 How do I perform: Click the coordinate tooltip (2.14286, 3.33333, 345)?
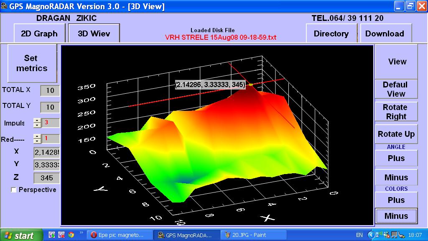[x=210, y=85]
